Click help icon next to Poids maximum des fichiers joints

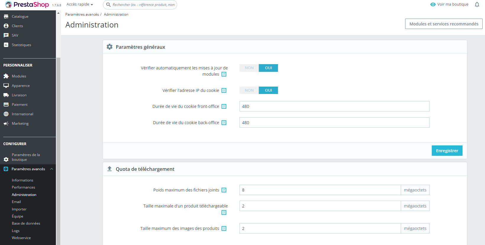pos(224,190)
